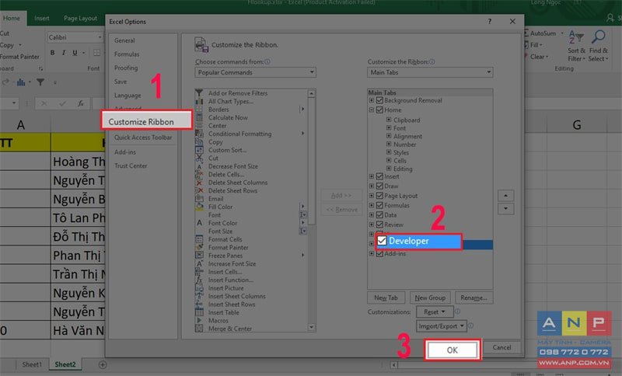Click the Move Down arrow button
Image resolution: width=622 pixels, height=376 pixels.
(x=505, y=208)
